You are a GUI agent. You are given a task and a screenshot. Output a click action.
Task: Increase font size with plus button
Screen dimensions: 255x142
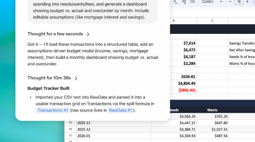pos(247,2)
